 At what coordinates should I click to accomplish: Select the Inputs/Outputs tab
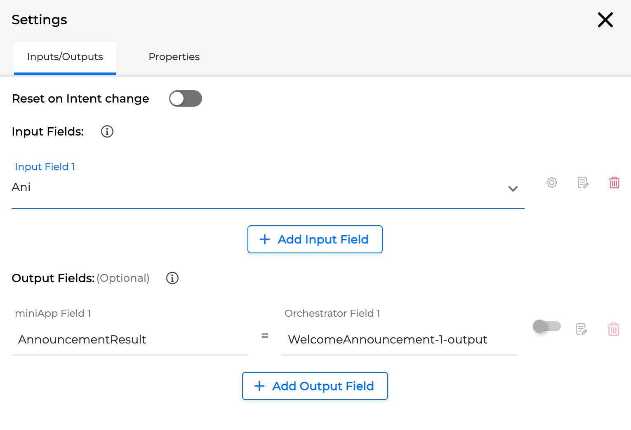coord(65,57)
